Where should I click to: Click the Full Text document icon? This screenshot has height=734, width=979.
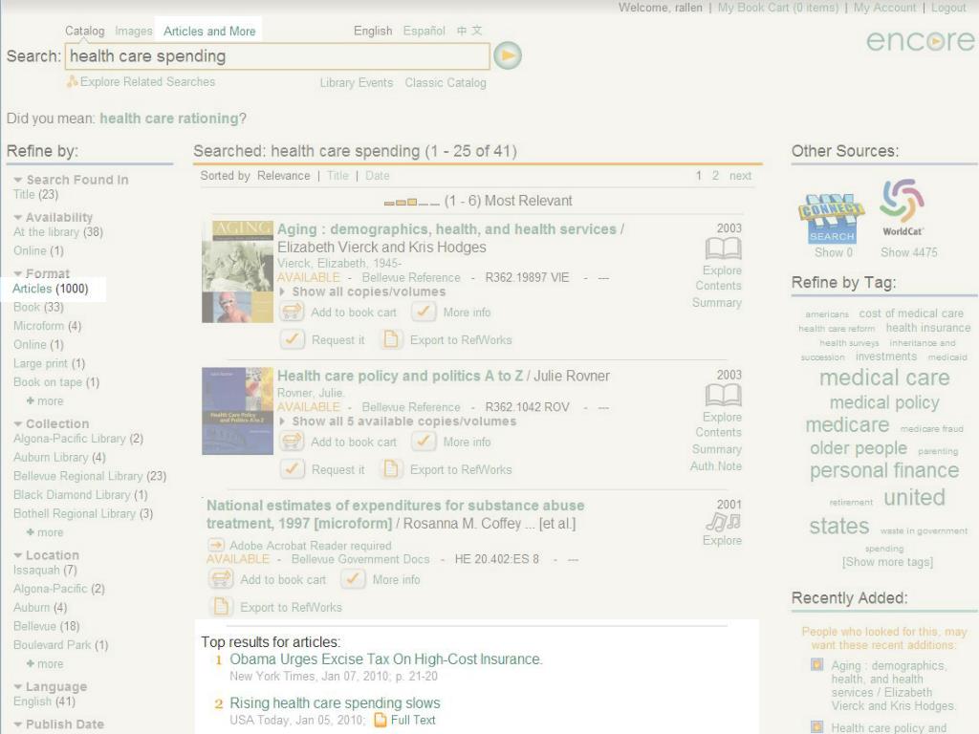[x=380, y=721]
